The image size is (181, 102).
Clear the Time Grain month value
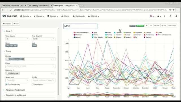[x=52, y=39]
